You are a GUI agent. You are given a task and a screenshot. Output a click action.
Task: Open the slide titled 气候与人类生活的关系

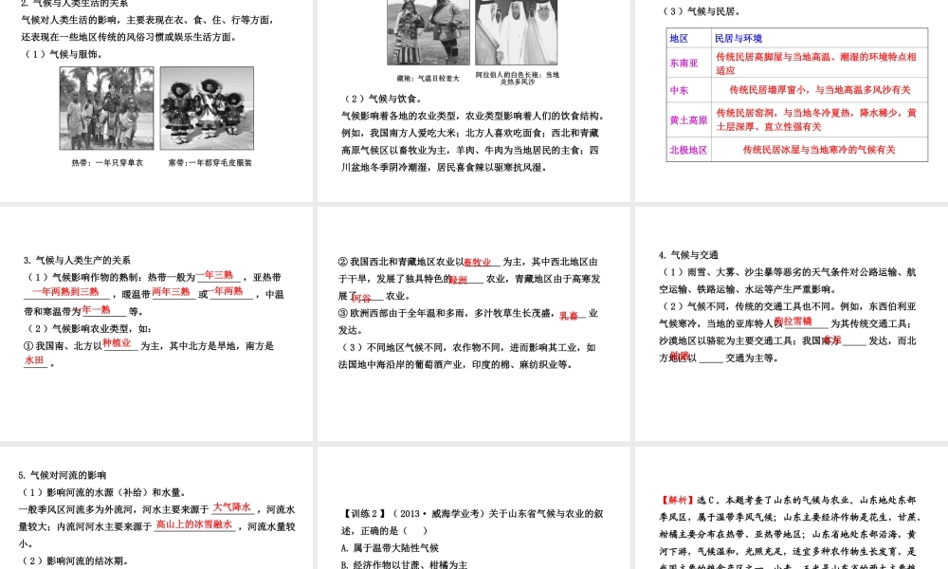click(x=156, y=101)
